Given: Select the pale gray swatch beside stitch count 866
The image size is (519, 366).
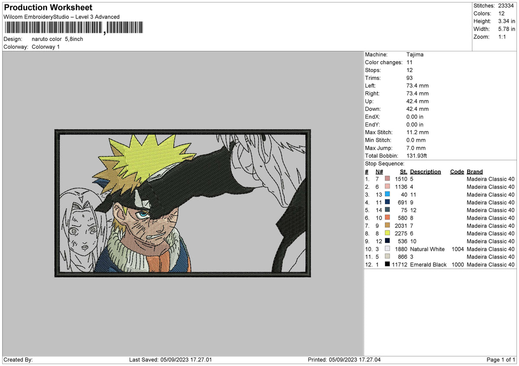Looking at the screenshot, I should (x=387, y=257).
